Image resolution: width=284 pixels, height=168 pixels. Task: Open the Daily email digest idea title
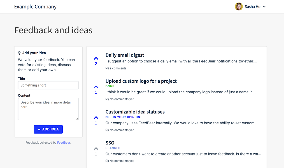click(125, 55)
